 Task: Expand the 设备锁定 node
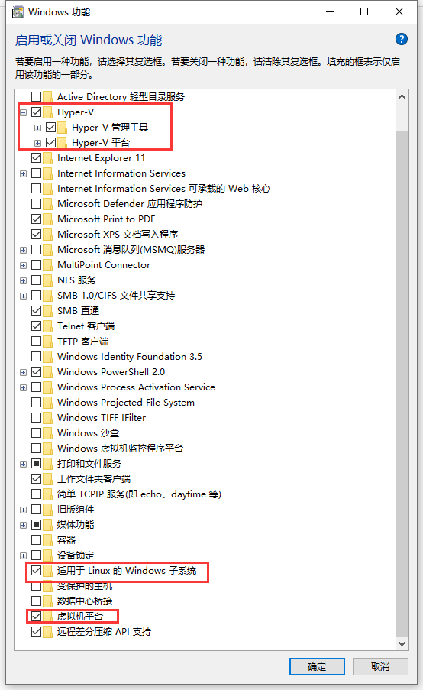24,556
